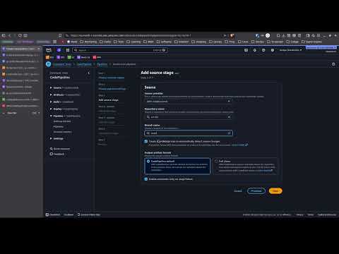Viewport: 339px width, 254px height.
Task: Click the AWS console search box
Action: (119, 50)
